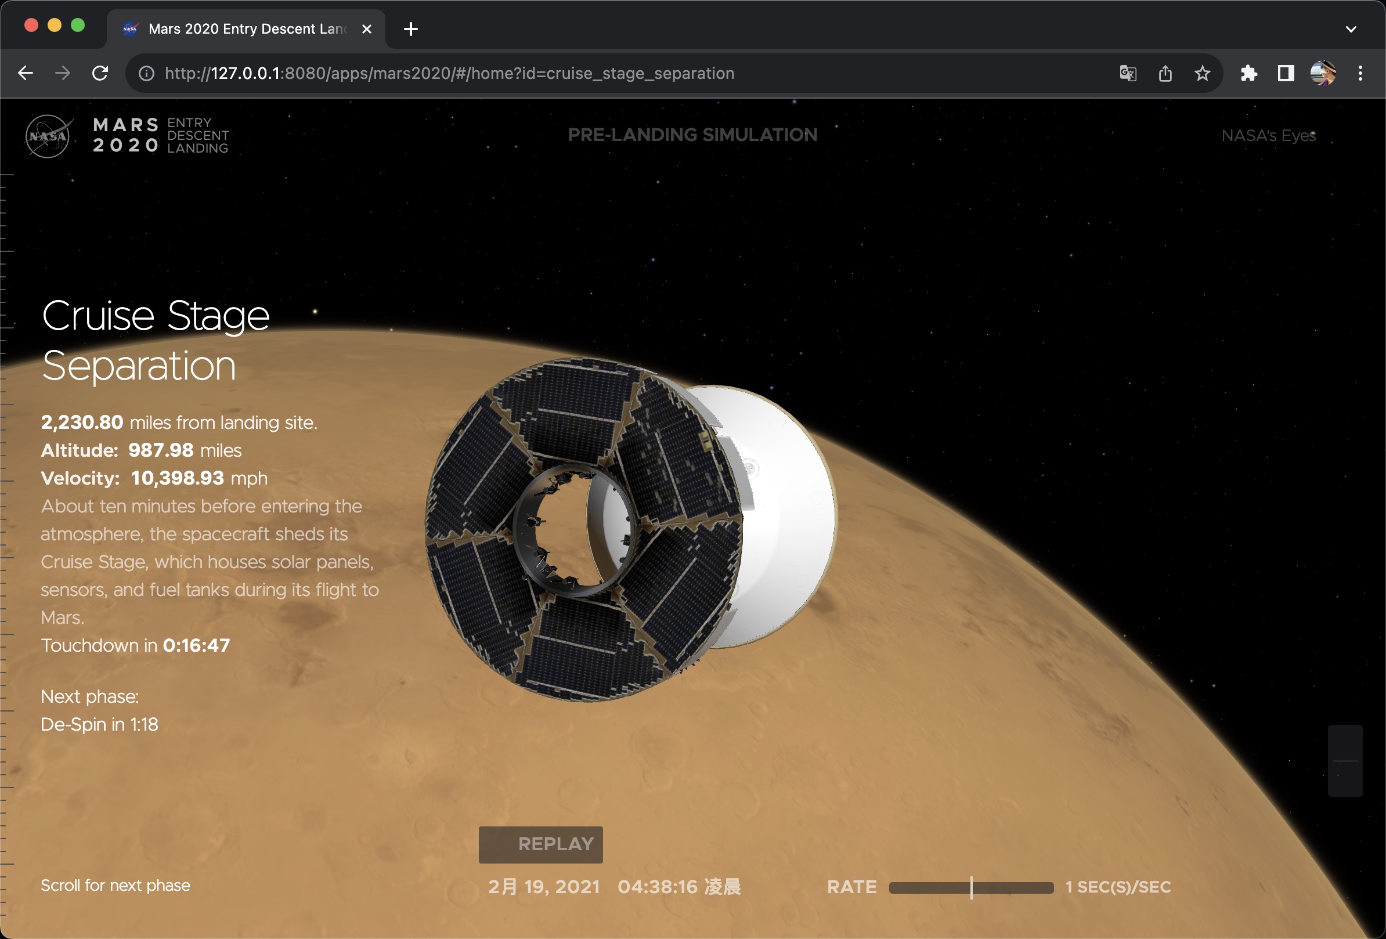Go back with the browser back arrow
Image resolution: width=1386 pixels, height=939 pixels.
click(26, 73)
